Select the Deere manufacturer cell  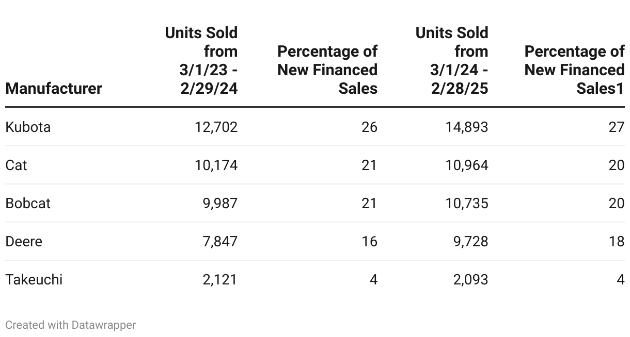pos(24,241)
